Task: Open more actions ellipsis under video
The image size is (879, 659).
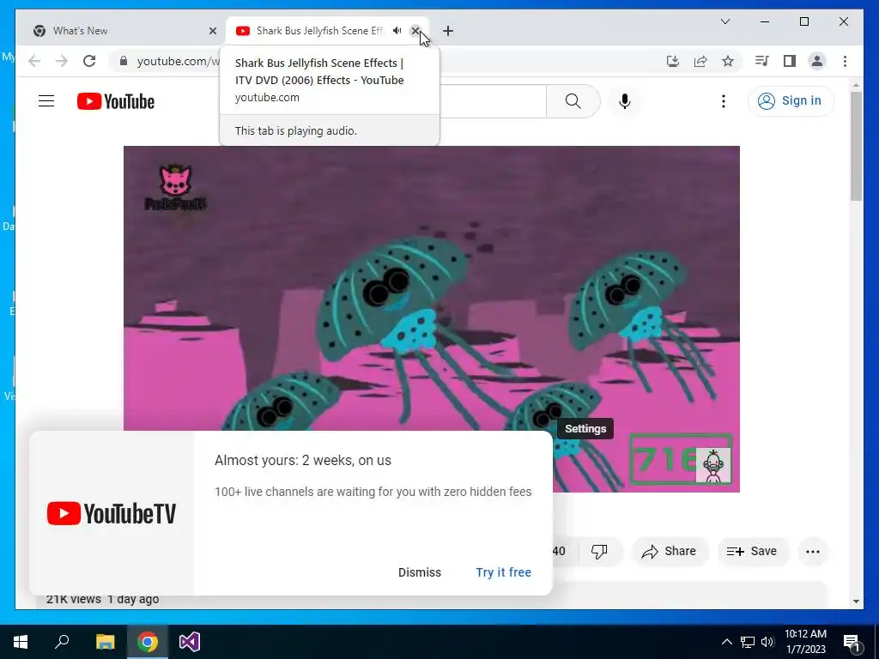Action: (812, 552)
